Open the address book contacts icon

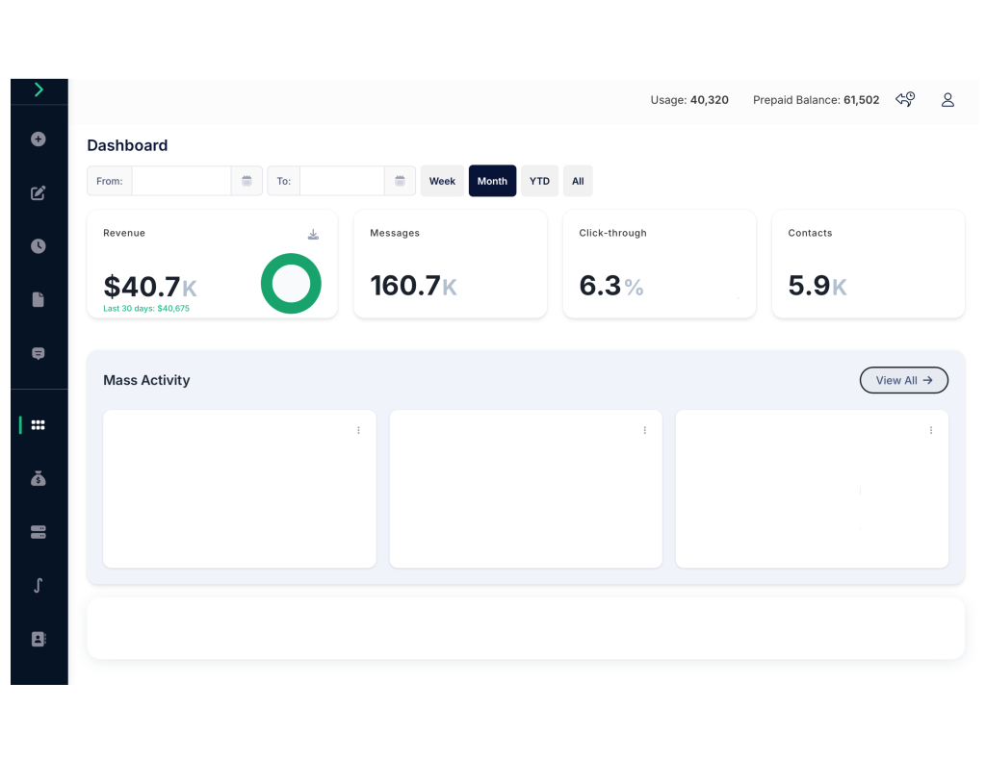point(39,639)
